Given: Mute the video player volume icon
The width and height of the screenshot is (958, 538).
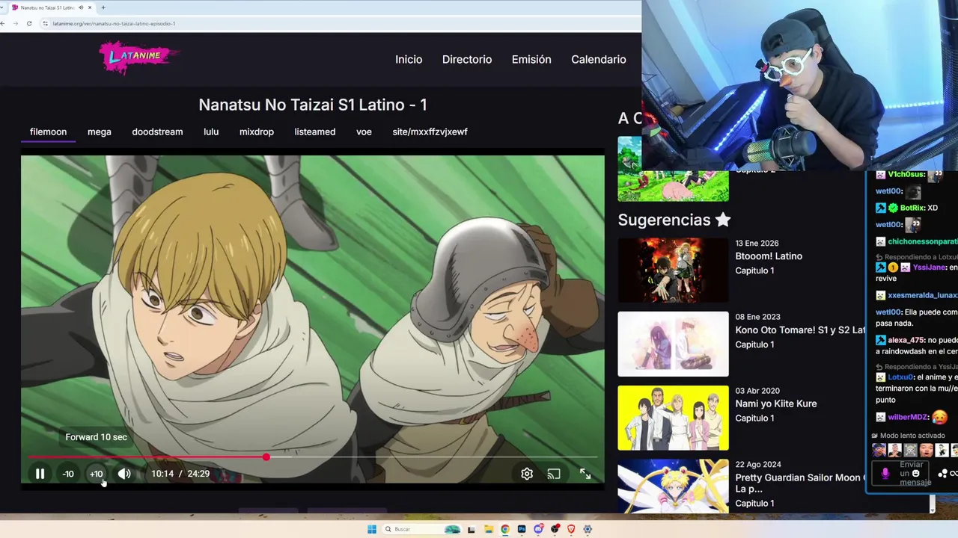Looking at the screenshot, I should tap(124, 474).
